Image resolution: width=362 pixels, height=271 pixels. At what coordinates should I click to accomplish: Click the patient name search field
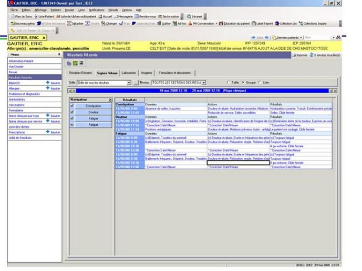coord(318,37)
